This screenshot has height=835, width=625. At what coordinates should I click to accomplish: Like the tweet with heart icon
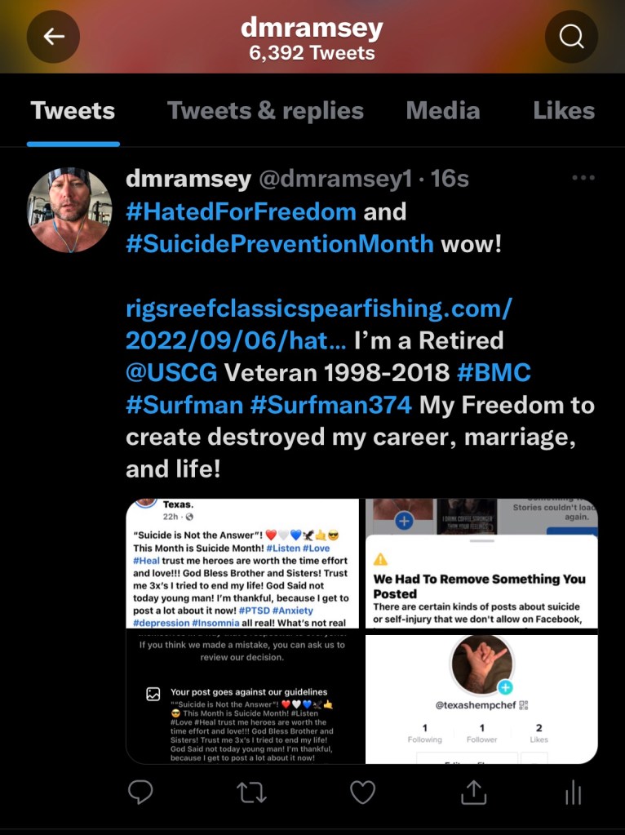point(362,793)
